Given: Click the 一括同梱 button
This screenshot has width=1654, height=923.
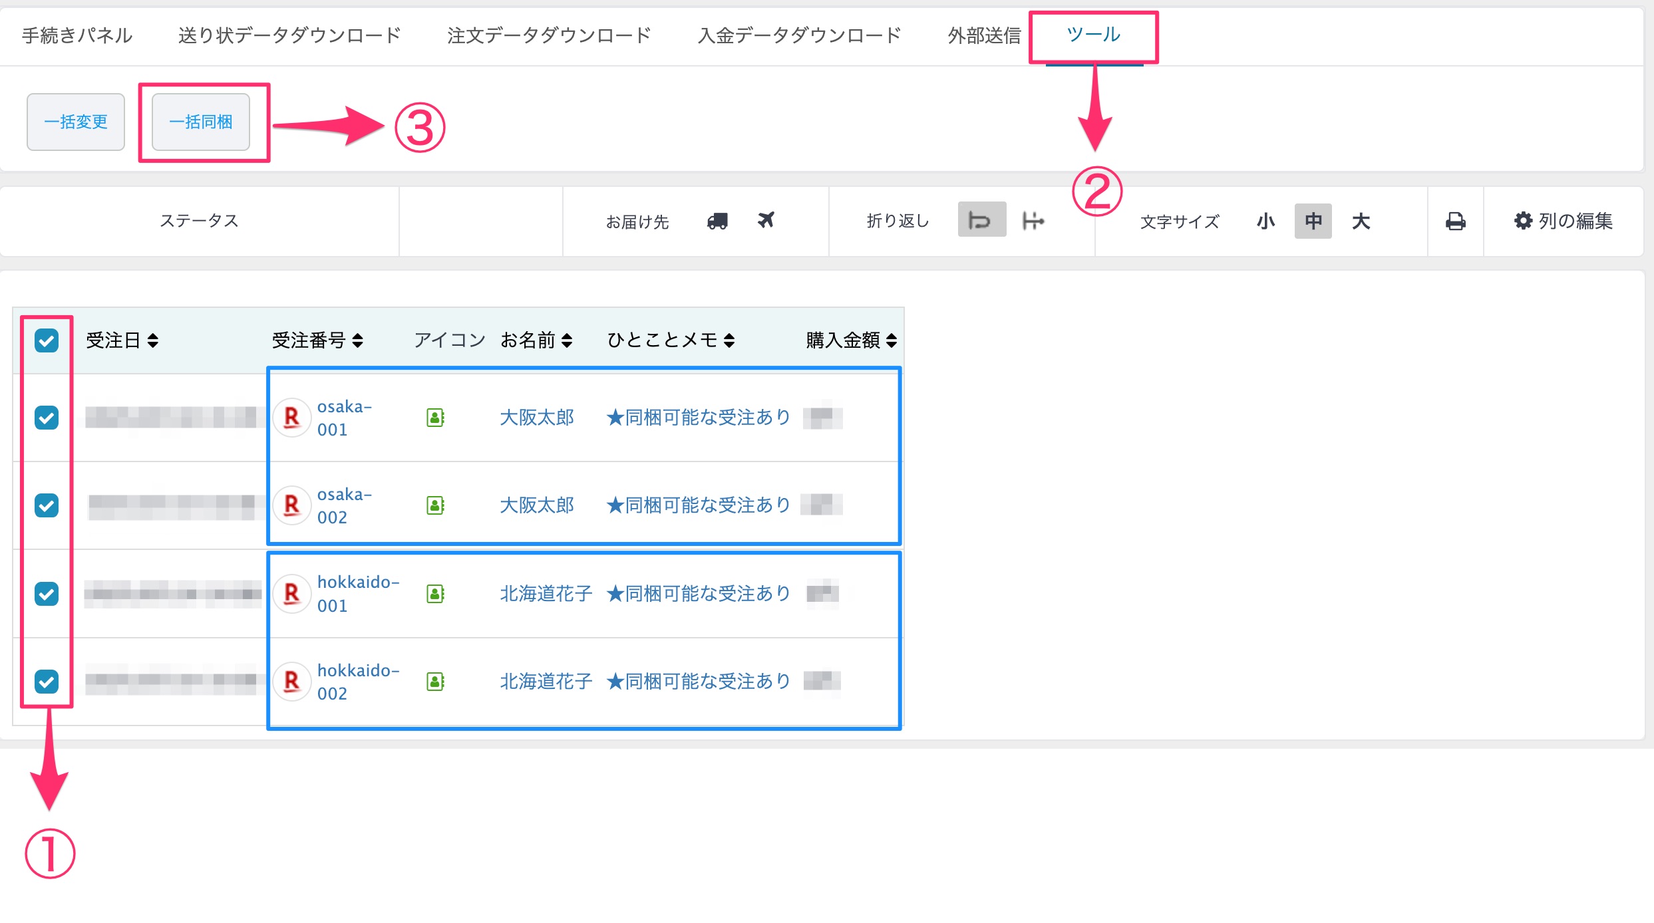Looking at the screenshot, I should point(201,122).
